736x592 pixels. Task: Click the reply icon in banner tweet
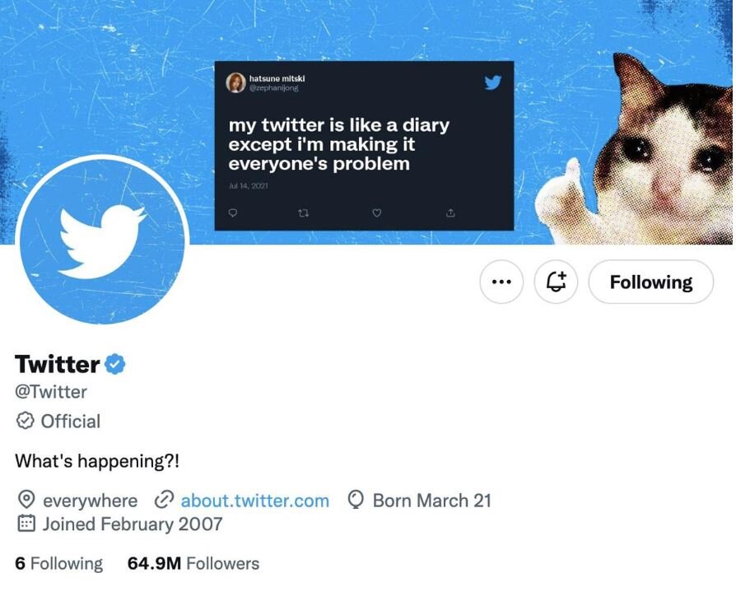(232, 212)
